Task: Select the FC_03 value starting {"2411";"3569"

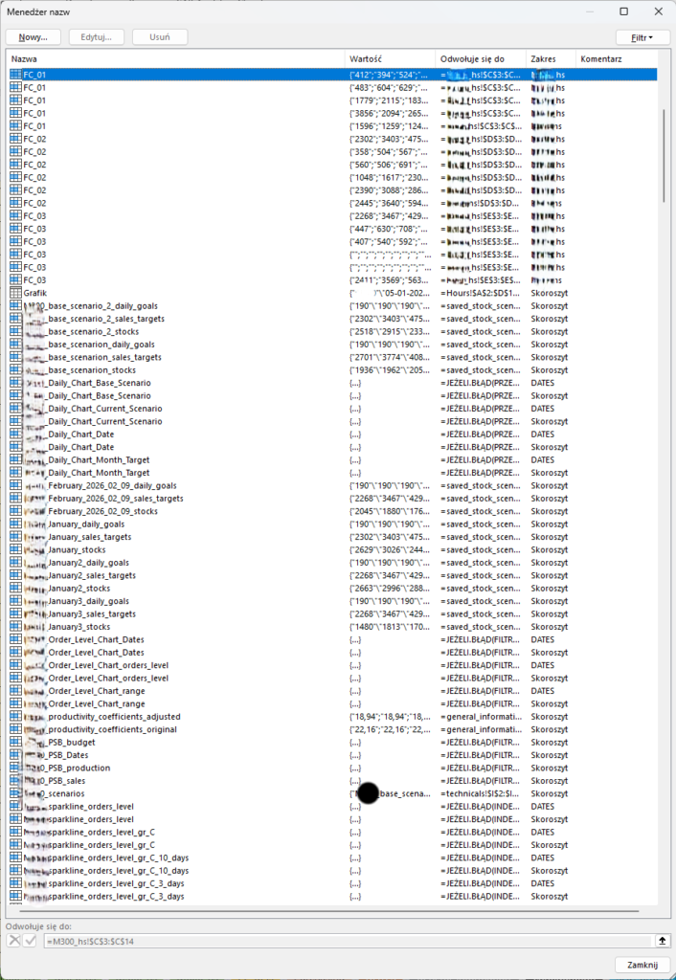Action: pyautogui.click(x=389, y=280)
